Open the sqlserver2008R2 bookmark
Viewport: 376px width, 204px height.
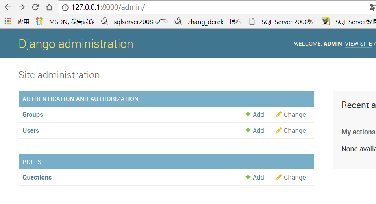point(134,22)
